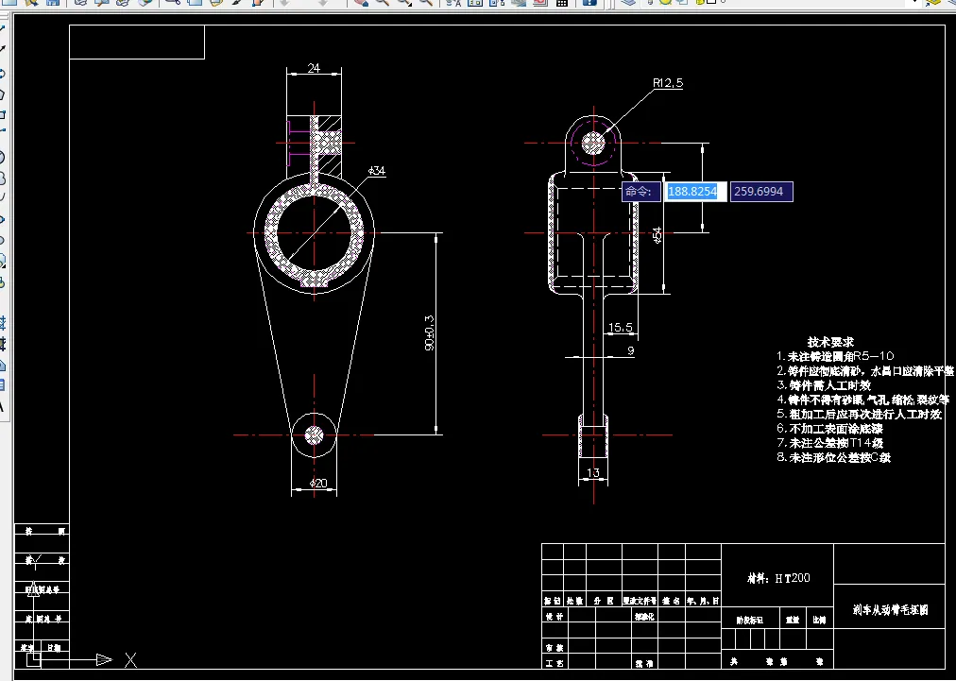Screen dimensions: 956x681
Task: Click the 重量 cell in the title block
Action: pos(792,620)
